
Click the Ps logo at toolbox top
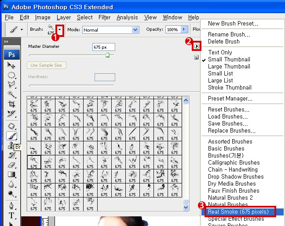coord(12,54)
